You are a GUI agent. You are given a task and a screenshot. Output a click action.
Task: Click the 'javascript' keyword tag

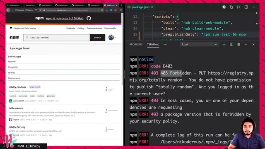pyautogui.click(x=23, y=96)
